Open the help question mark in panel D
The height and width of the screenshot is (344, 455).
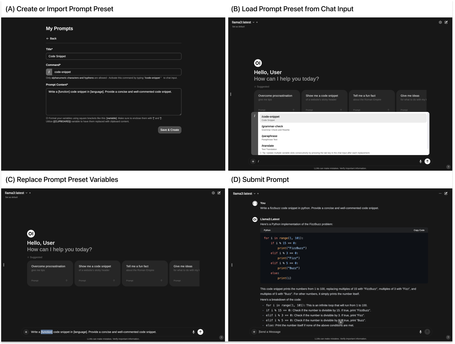(448, 338)
